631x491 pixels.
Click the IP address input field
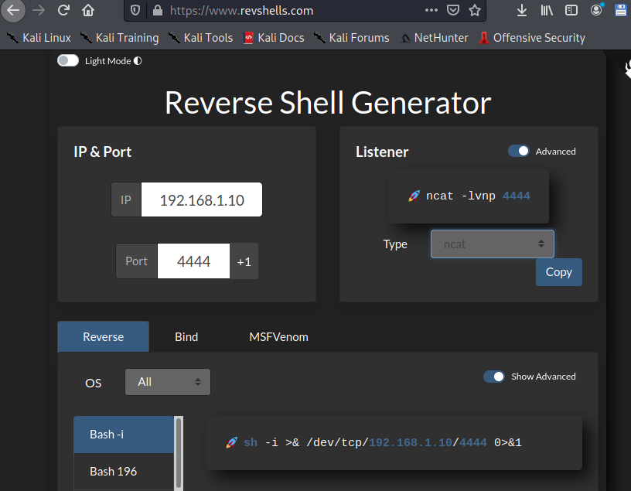pyautogui.click(x=202, y=199)
